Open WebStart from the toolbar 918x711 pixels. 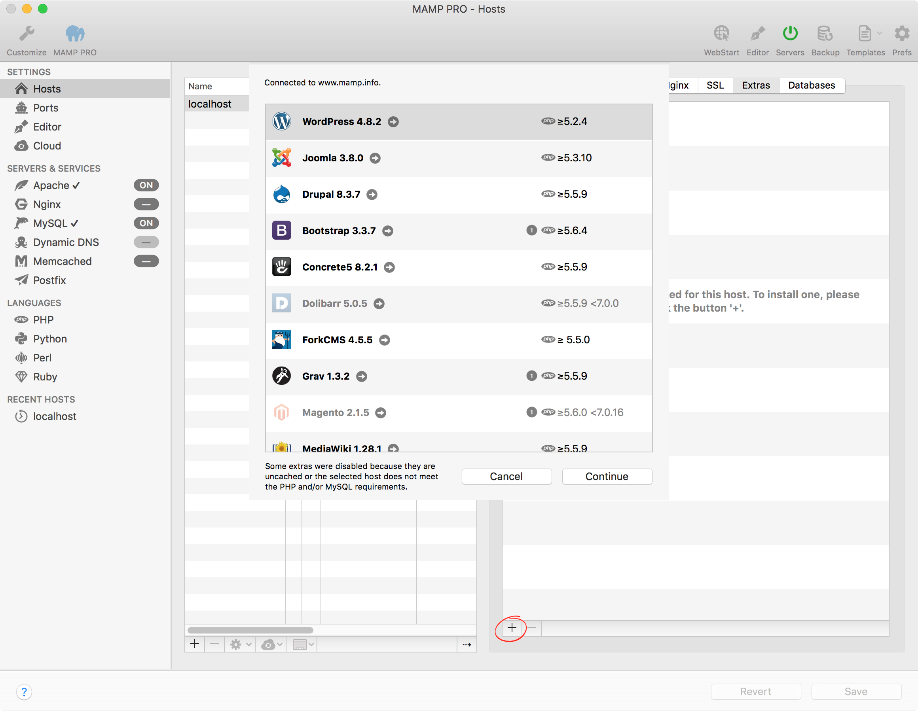pos(721,34)
